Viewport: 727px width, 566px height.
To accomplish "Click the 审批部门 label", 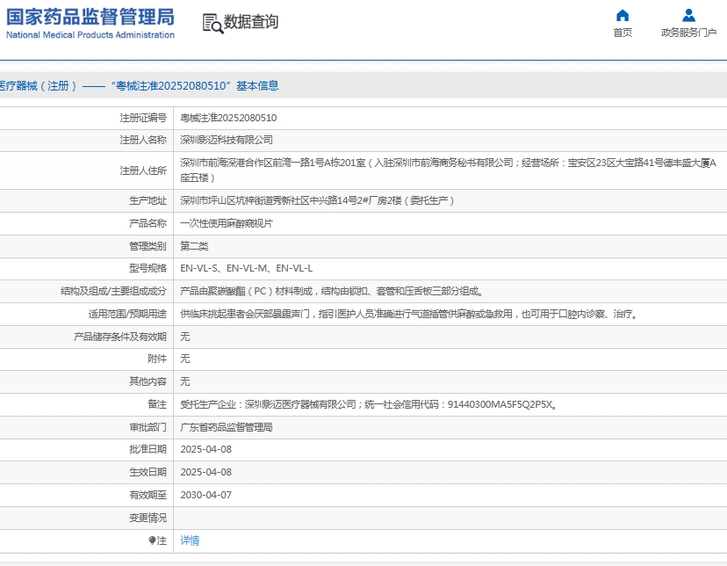I will click(148, 427).
